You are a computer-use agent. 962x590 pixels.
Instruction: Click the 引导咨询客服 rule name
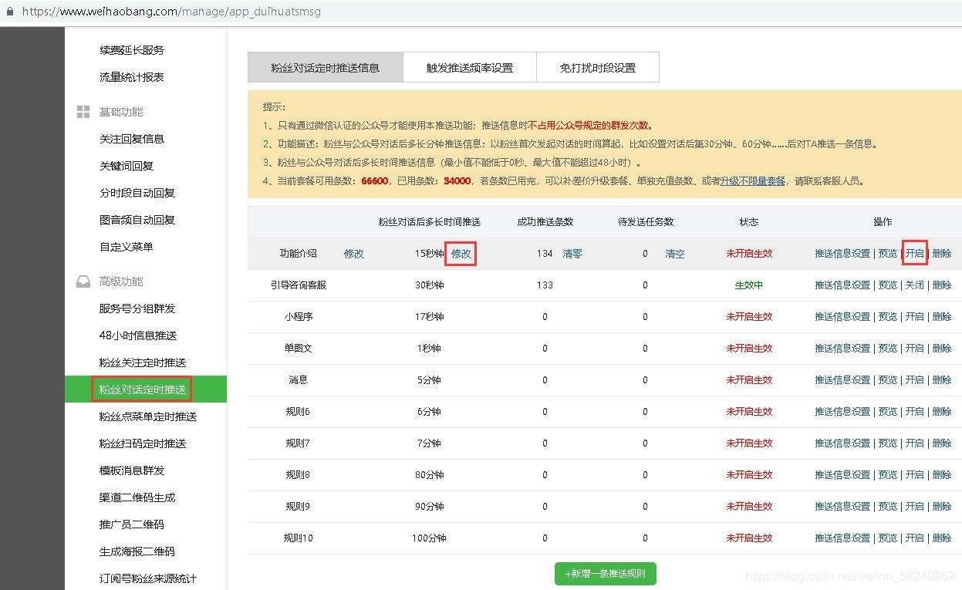(299, 285)
